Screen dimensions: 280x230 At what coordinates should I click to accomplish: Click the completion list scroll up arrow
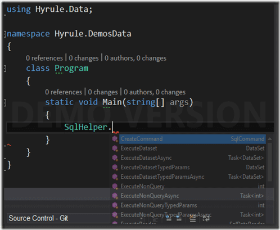click(x=270, y=139)
